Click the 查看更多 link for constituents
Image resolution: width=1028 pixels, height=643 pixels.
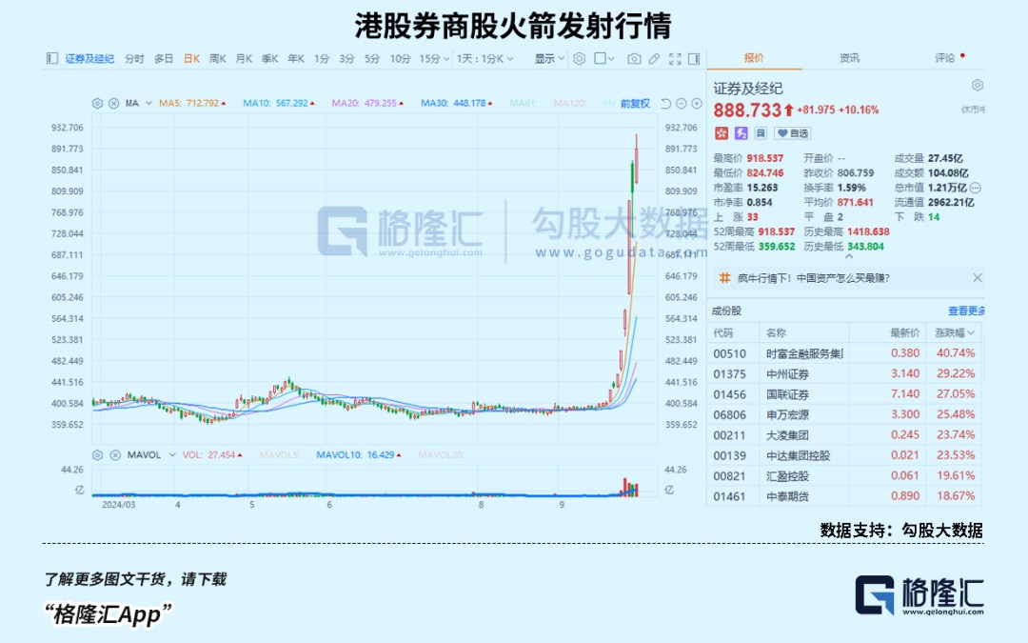point(966,311)
